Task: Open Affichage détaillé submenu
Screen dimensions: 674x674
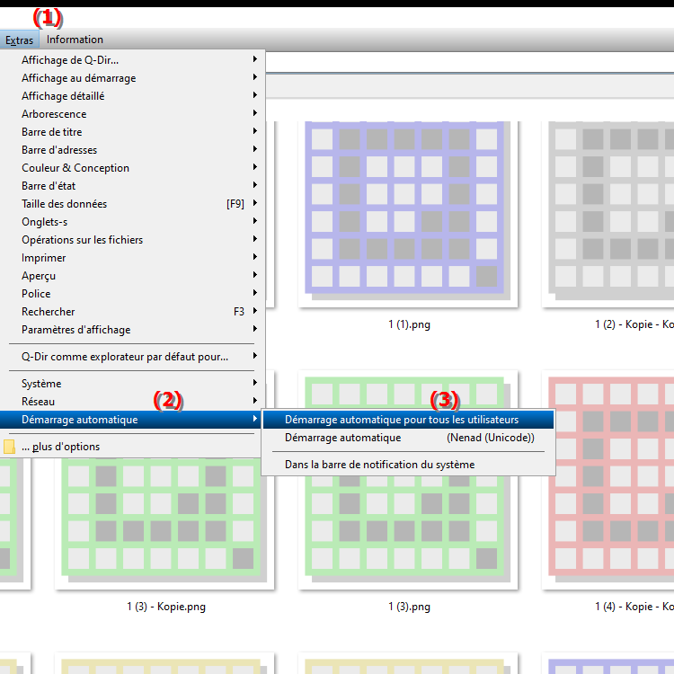Action: pos(132,96)
